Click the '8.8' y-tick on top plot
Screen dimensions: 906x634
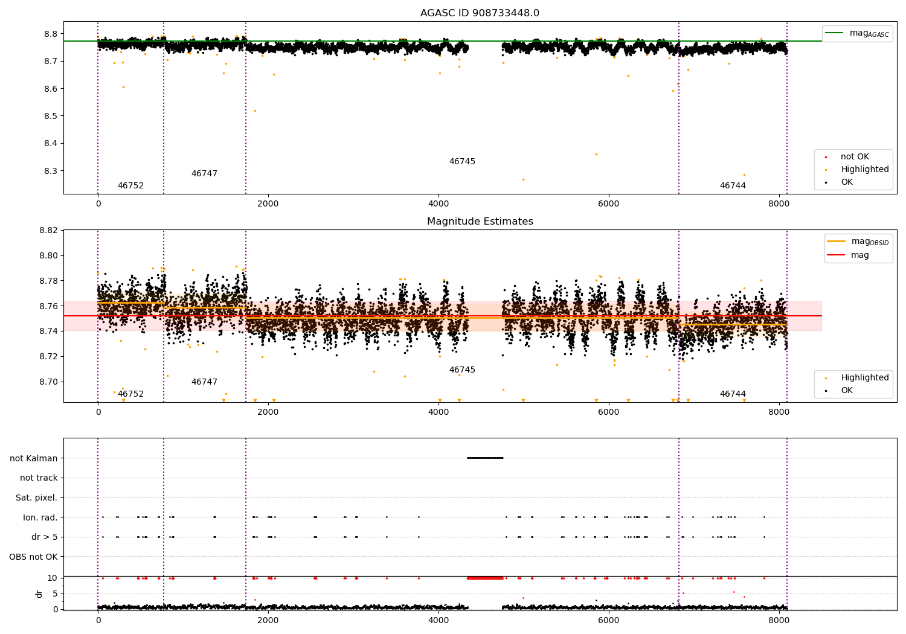(51, 34)
